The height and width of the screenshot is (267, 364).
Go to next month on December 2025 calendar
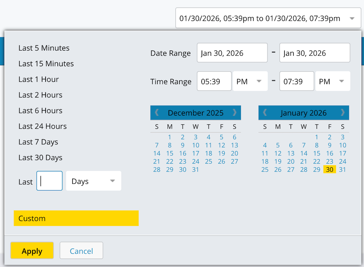tap(235, 113)
